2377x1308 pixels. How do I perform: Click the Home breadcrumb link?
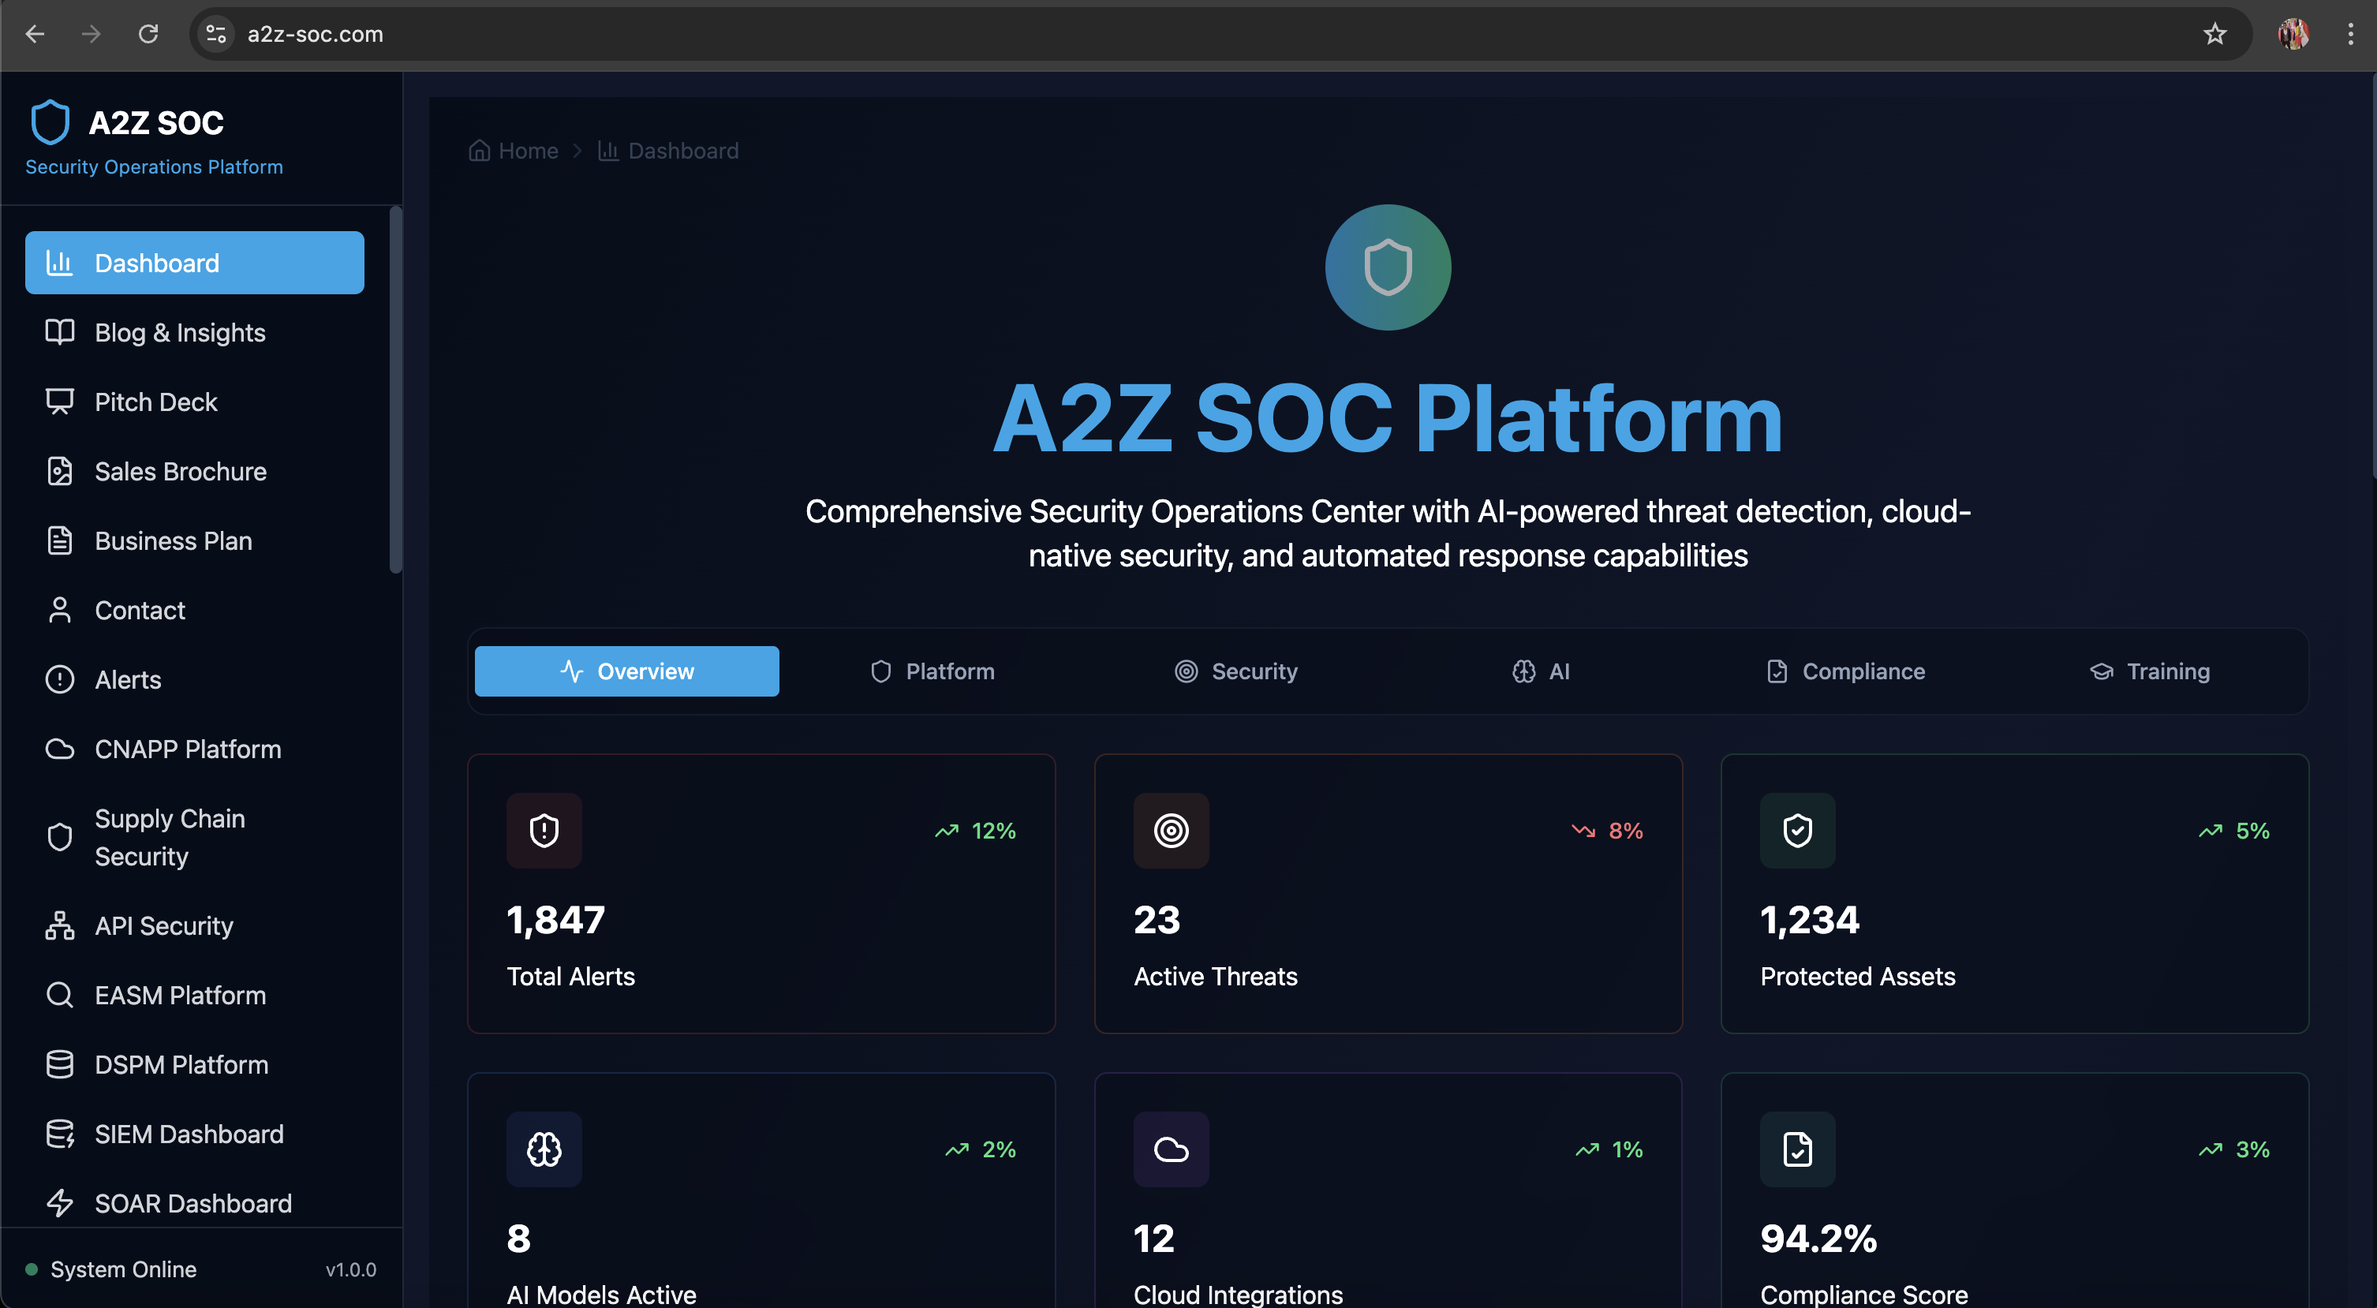pos(513,151)
